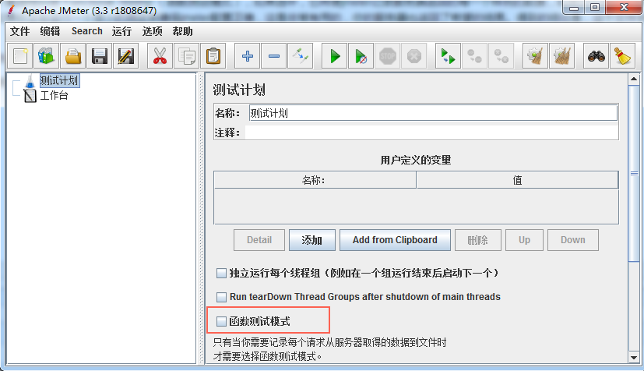644x371 pixels.
Task: Start with no pauses icon
Action: tap(361, 56)
